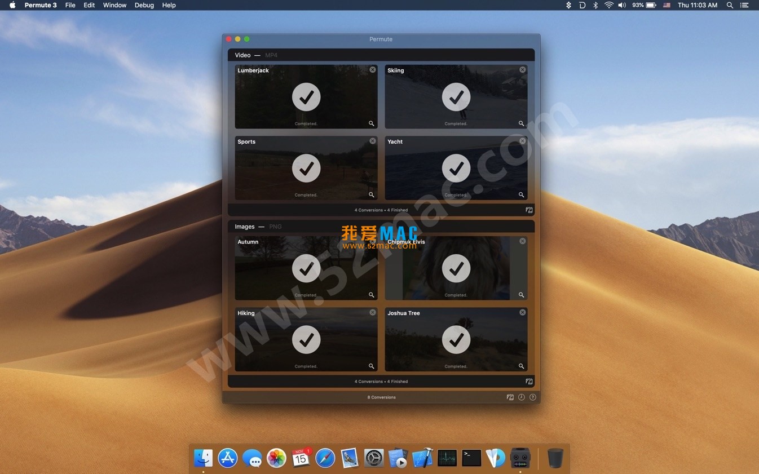Open the Trash in the Dock
Image resolution: width=759 pixels, height=474 pixels.
tap(555, 458)
